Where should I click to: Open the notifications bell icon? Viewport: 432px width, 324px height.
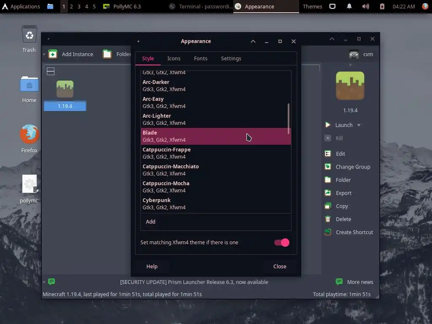349,6
